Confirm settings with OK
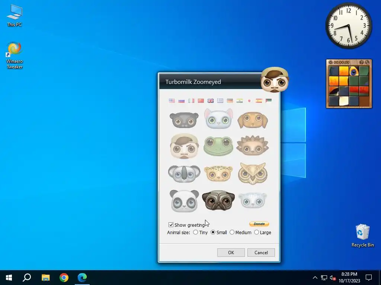 [231, 252]
